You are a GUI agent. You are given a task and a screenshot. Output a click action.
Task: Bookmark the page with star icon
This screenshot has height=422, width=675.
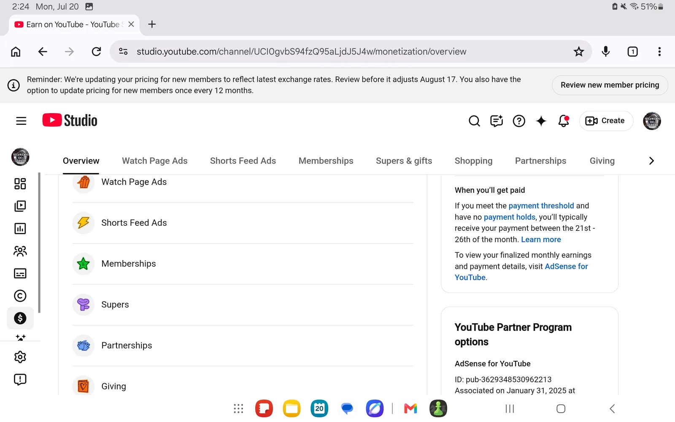coord(579,51)
